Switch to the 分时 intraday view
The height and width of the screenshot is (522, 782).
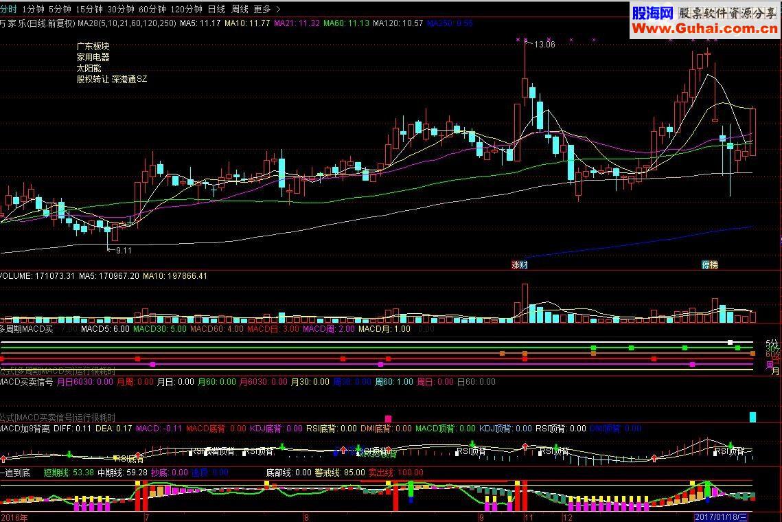tap(8, 9)
